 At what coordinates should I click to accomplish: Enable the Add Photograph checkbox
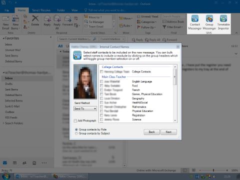coord(75,120)
